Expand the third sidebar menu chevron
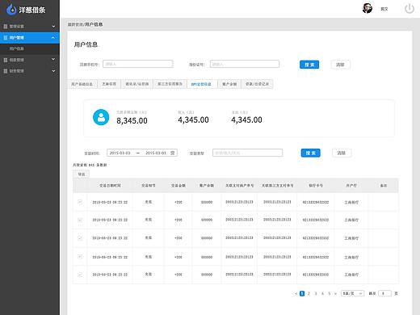The height and width of the screenshot is (315, 420). (53, 60)
